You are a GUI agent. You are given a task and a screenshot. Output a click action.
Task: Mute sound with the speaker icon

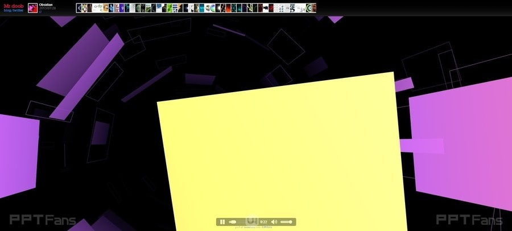click(274, 222)
